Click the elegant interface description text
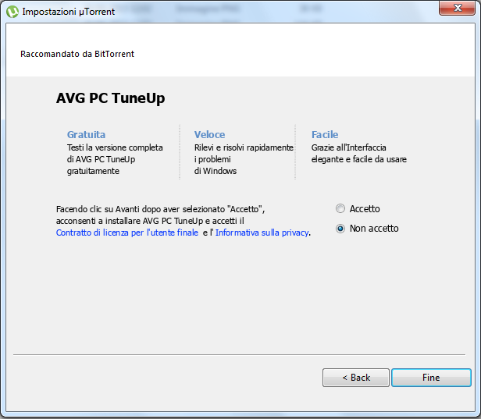This screenshot has width=481, height=419. tap(359, 154)
